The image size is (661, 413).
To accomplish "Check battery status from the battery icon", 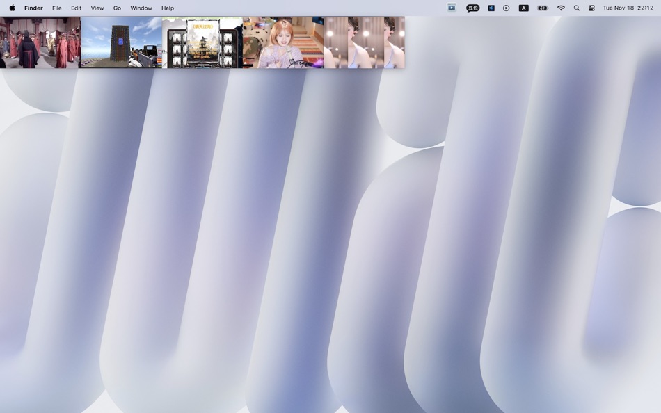I will point(542,8).
